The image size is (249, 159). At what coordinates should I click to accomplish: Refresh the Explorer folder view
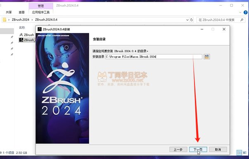point(192,20)
